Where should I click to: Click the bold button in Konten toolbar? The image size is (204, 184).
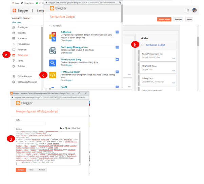(61, 128)
